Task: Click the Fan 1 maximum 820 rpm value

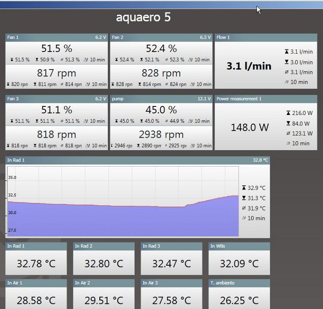Action: pos(19,84)
